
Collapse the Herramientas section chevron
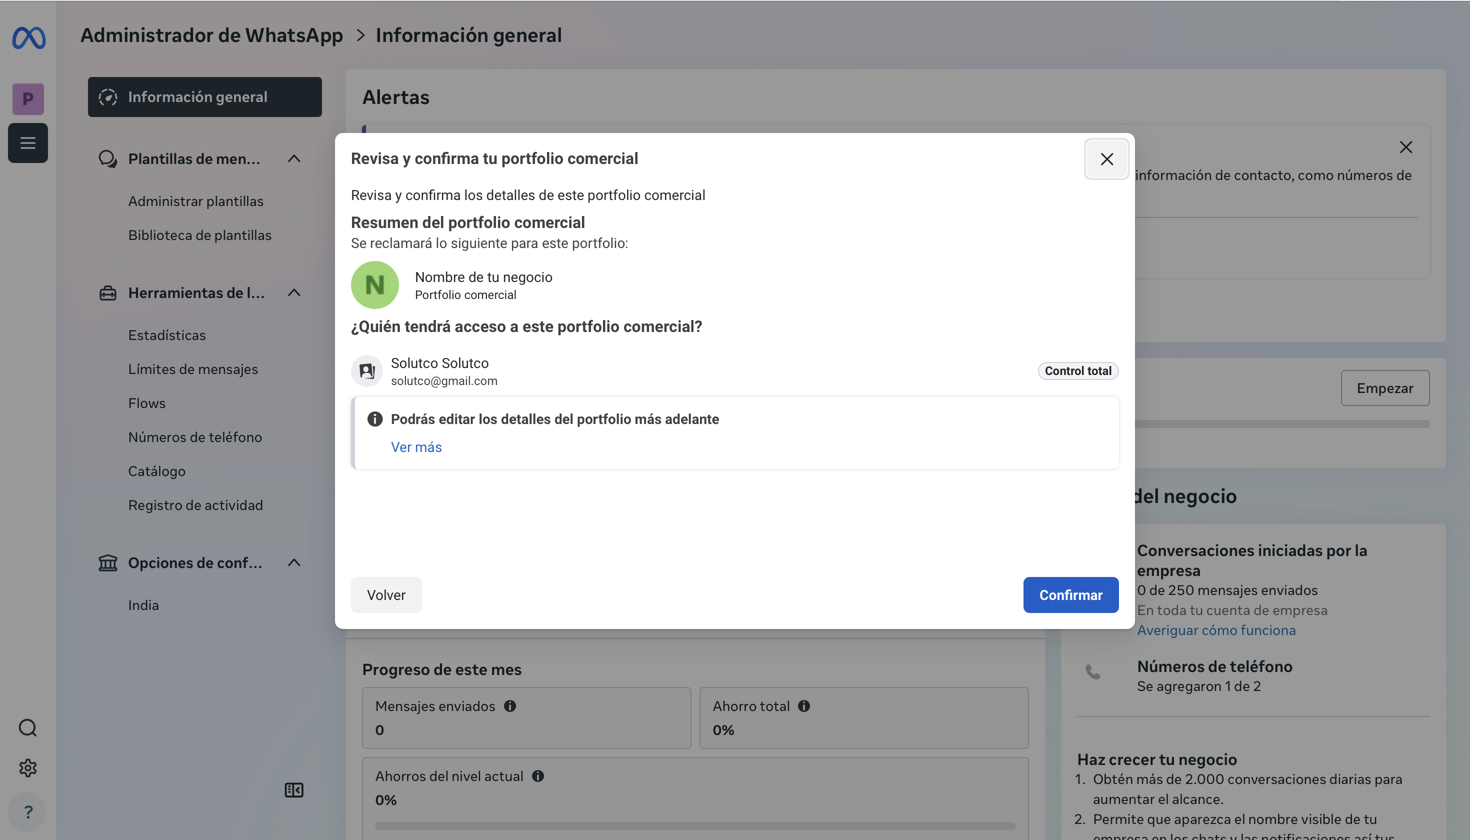click(294, 293)
